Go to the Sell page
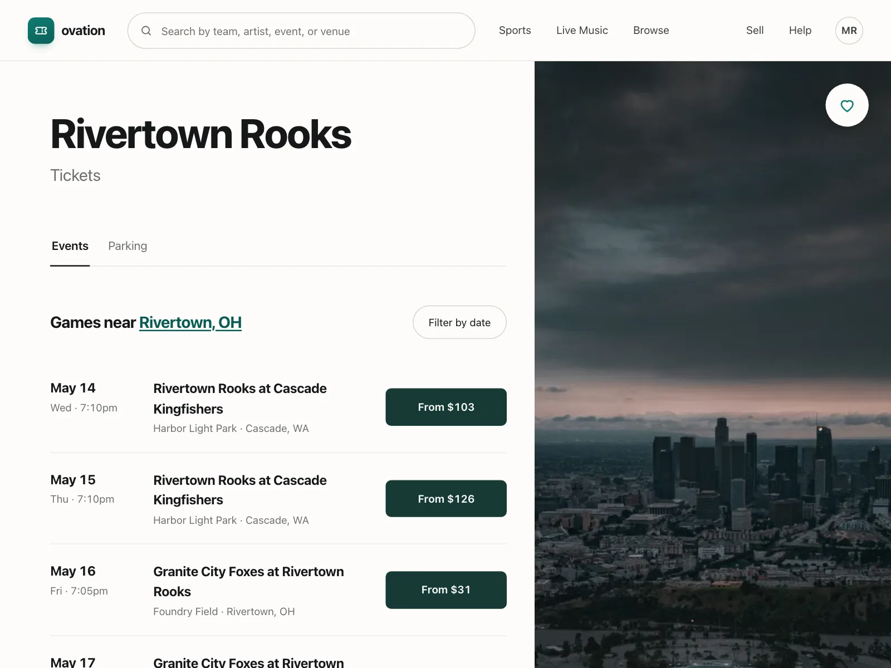The image size is (891, 668). click(755, 31)
